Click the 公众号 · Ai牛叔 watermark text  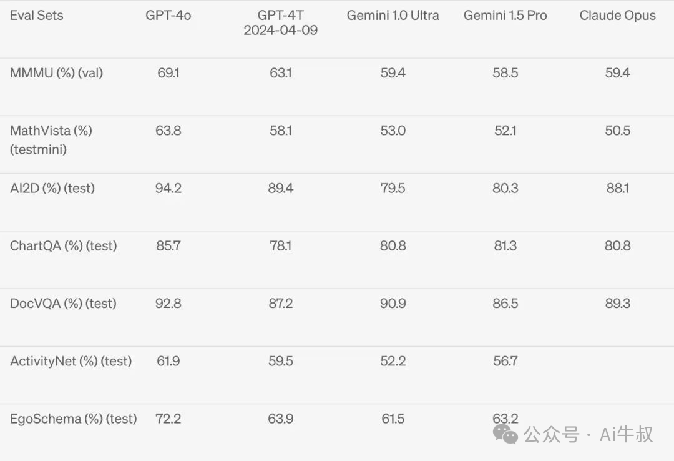coord(588,434)
